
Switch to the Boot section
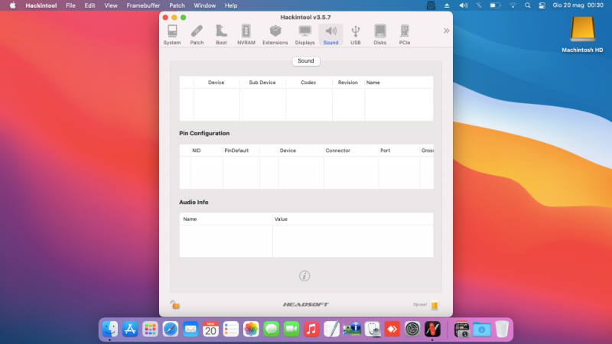point(221,34)
